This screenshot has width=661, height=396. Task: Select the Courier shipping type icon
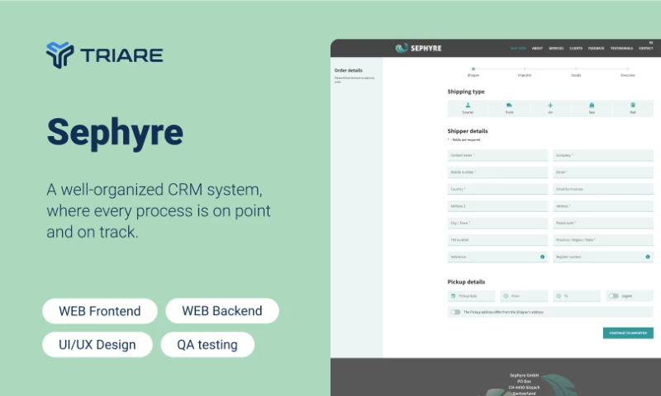(x=468, y=106)
